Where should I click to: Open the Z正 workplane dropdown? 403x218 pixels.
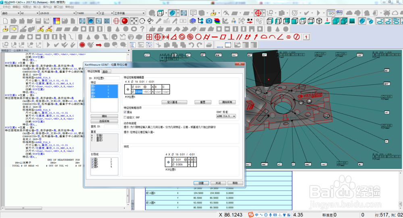coord(106,13)
